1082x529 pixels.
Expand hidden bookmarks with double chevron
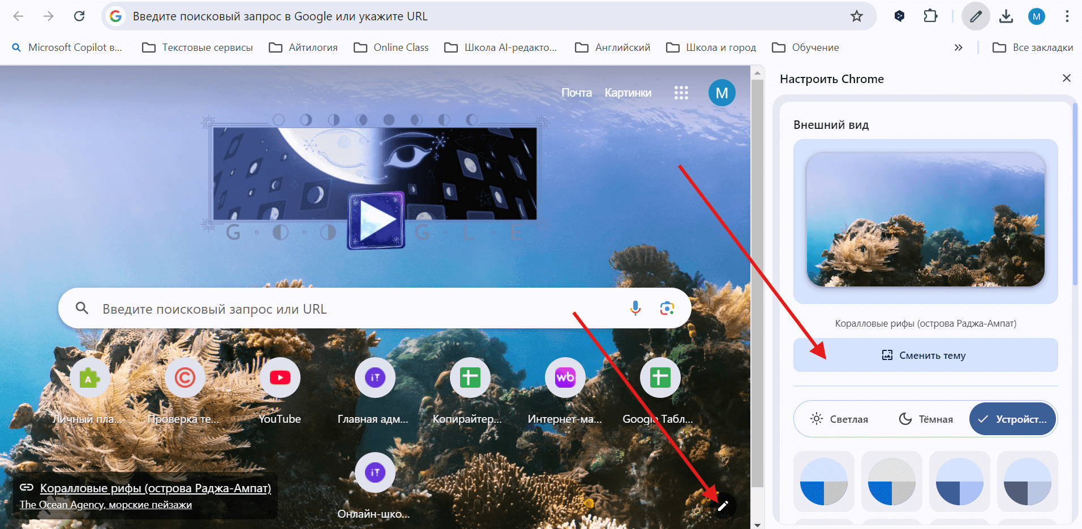coord(958,47)
